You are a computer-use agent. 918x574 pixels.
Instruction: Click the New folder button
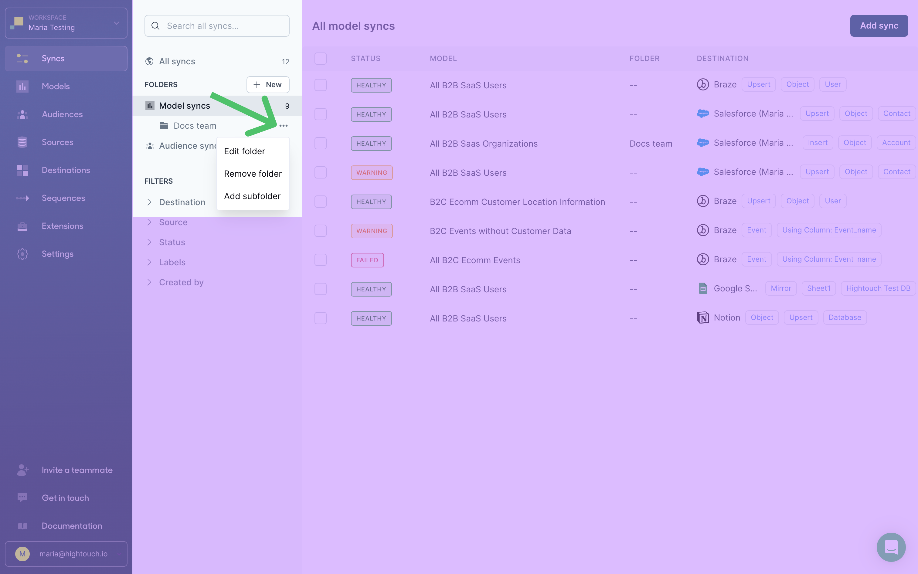click(268, 84)
